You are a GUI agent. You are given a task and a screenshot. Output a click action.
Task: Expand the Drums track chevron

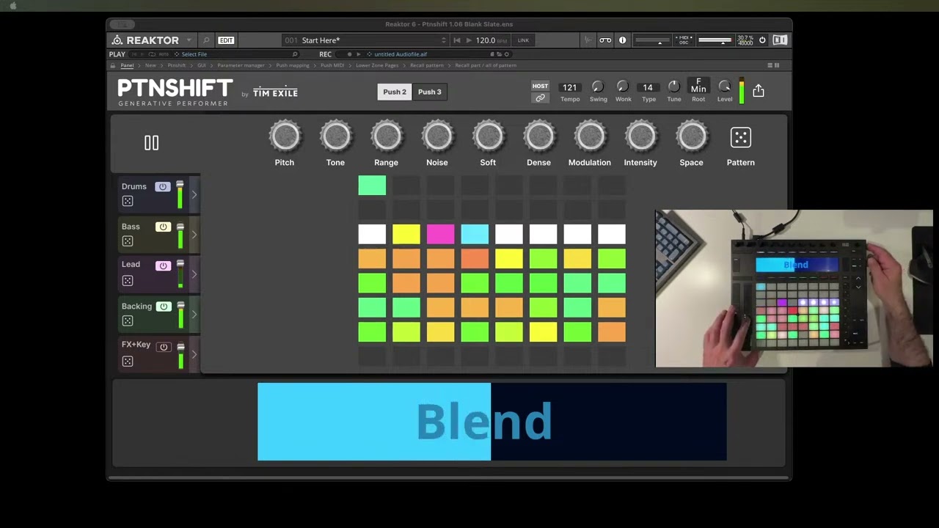coord(194,194)
